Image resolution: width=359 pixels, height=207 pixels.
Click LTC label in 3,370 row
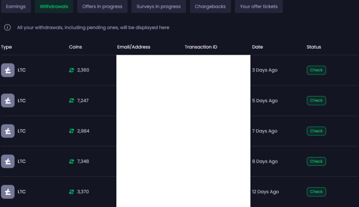[22, 192]
